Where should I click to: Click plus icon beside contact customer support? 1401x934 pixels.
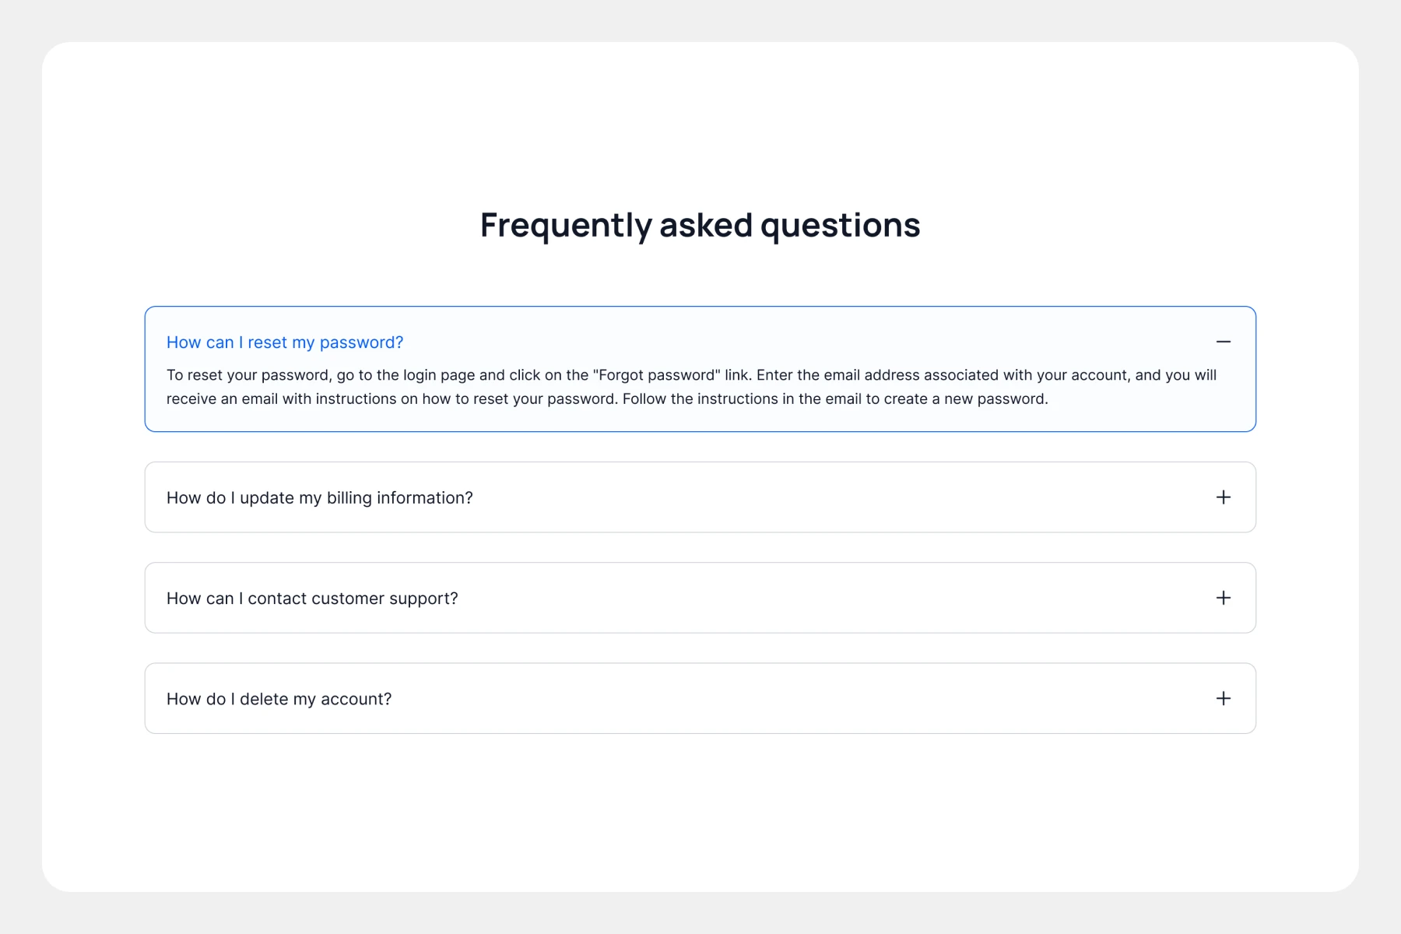pyautogui.click(x=1223, y=598)
